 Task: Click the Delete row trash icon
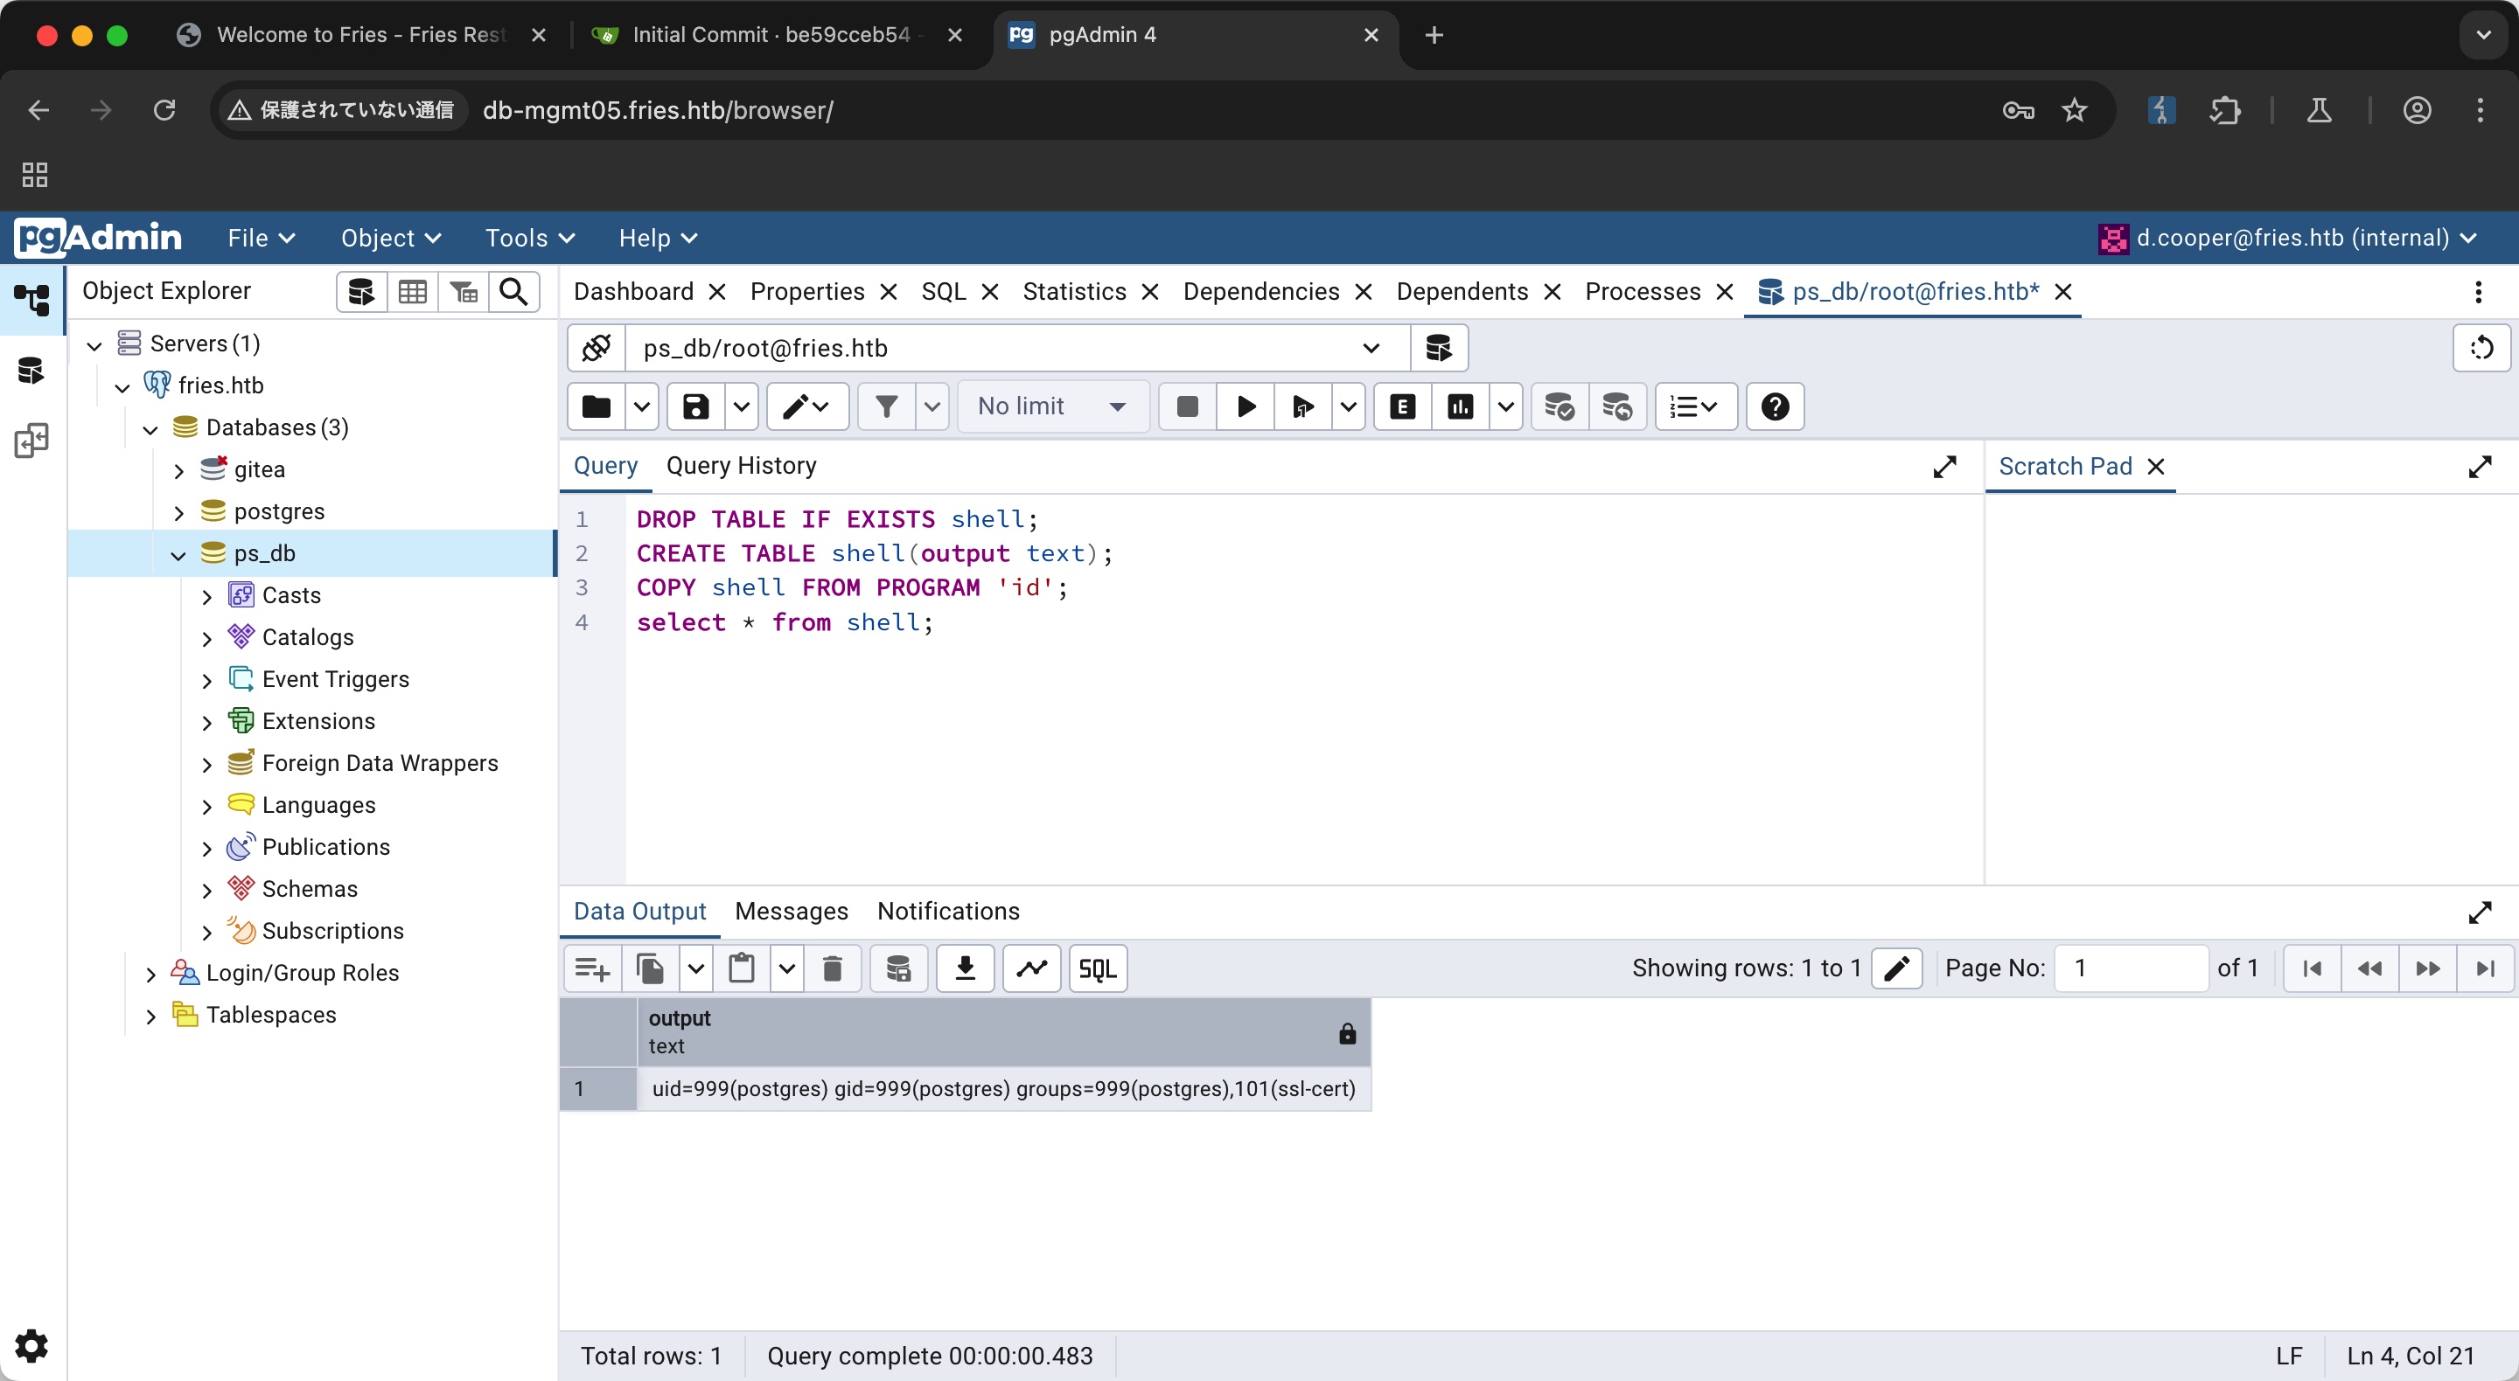click(x=832, y=968)
